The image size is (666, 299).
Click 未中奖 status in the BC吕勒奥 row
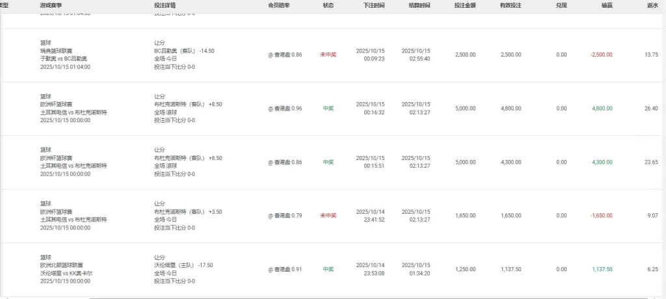tap(328, 55)
